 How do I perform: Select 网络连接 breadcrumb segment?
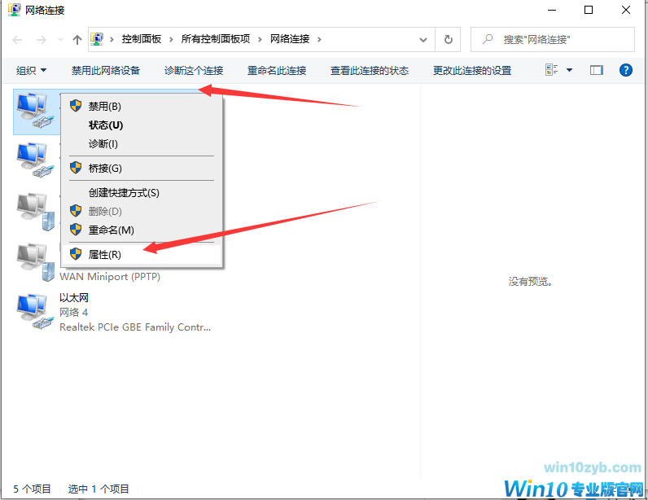point(290,39)
